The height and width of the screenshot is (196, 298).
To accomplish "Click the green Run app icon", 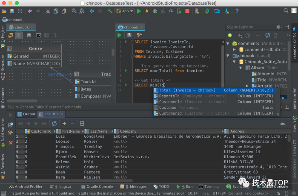I will pyautogui.click(x=139, y=11).
